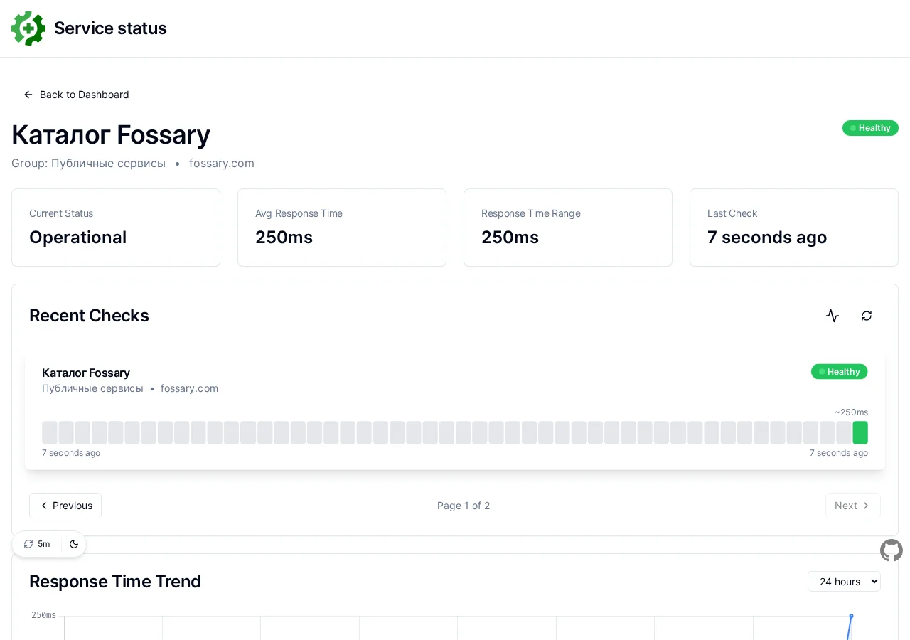Click the Current Status label
The image size is (910, 640).
point(61,213)
